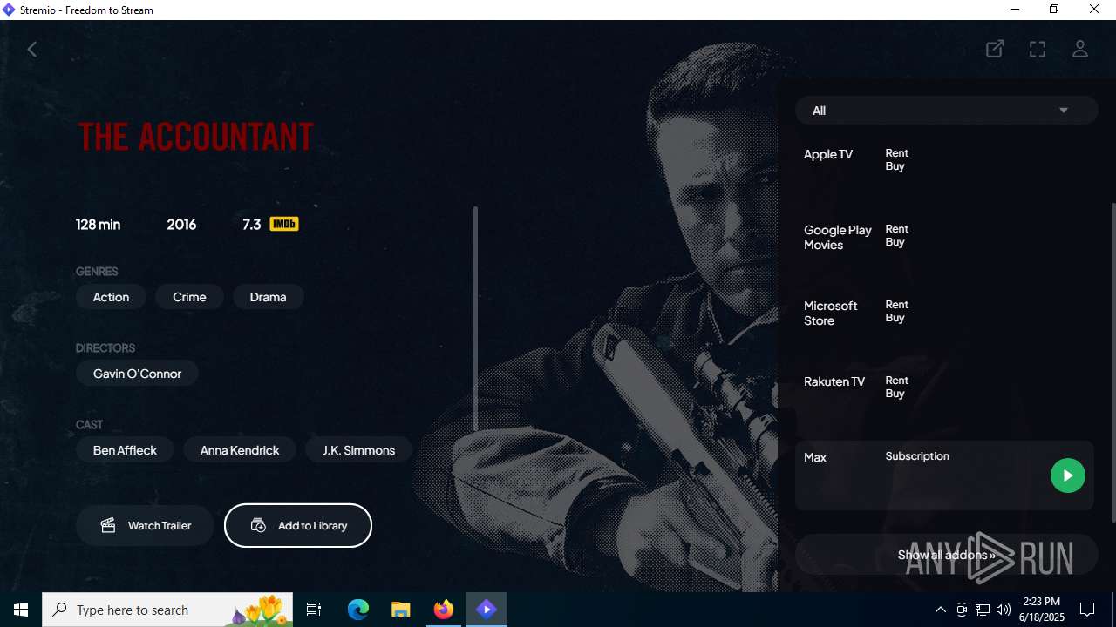This screenshot has width=1116, height=627.
Task: Click Watch Trailer button
Action: pos(145,525)
